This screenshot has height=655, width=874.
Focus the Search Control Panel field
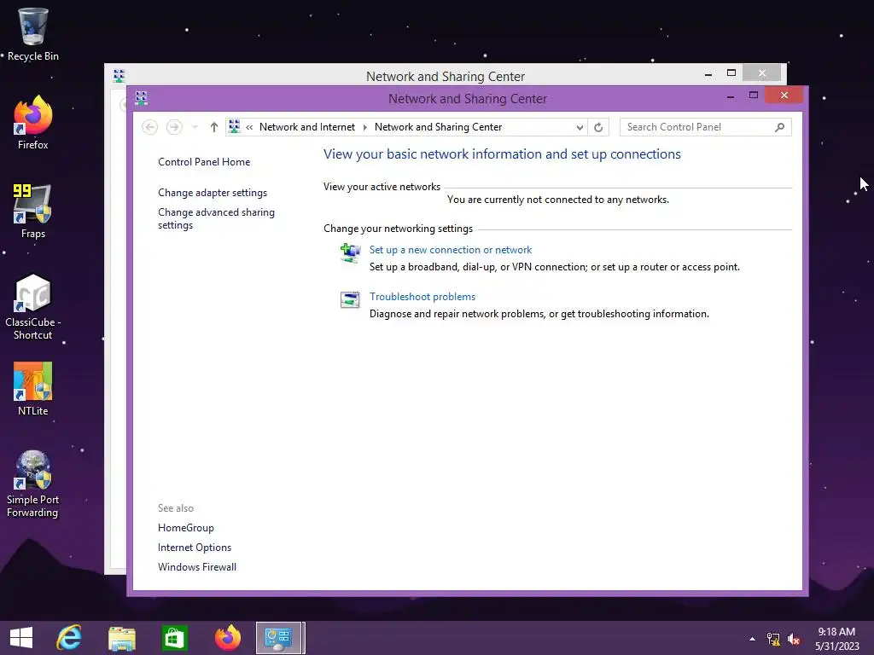(705, 127)
